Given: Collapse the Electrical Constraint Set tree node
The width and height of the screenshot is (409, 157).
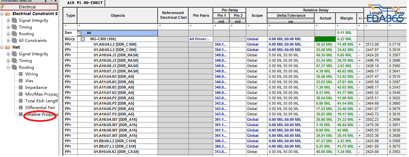Looking at the screenshot, I should 2,14.
